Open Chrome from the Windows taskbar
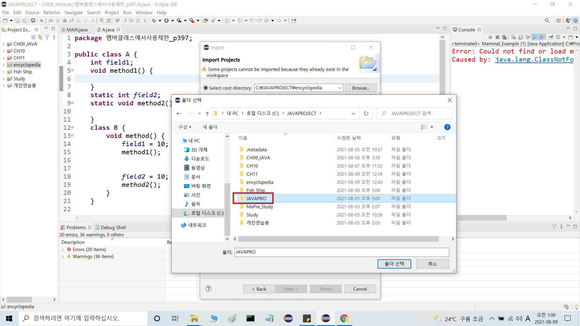 coord(344,318)
